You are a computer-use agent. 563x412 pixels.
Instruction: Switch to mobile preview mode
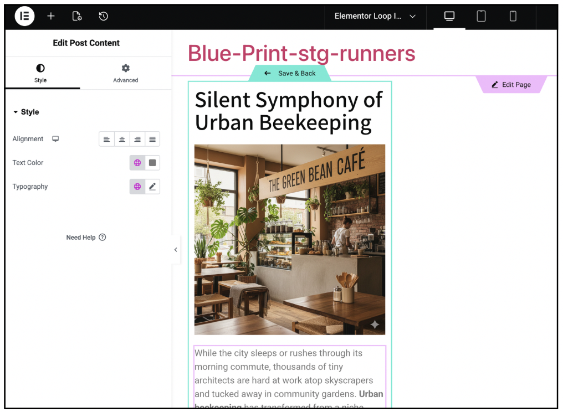point(513,16)
